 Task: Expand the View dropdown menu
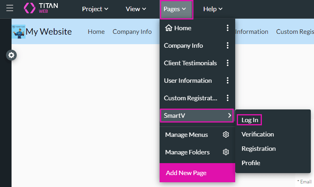point(136,9)
